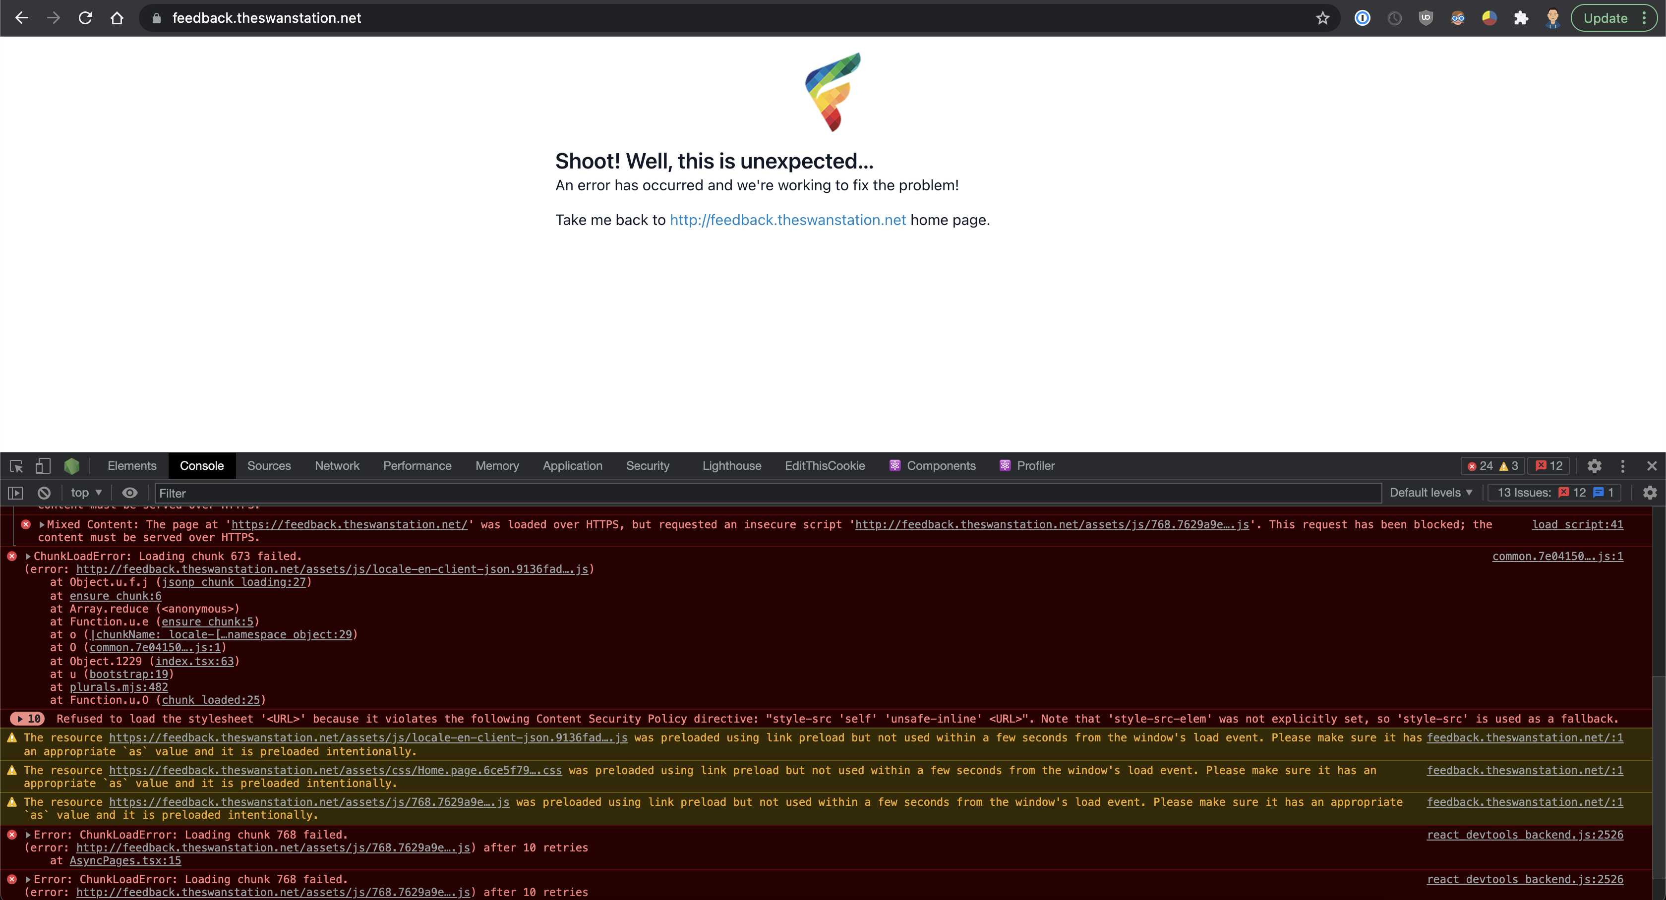This screenshot has width=1666, height=900.
Task: Open the Default levels dropdown
Action: point(1430,493)
